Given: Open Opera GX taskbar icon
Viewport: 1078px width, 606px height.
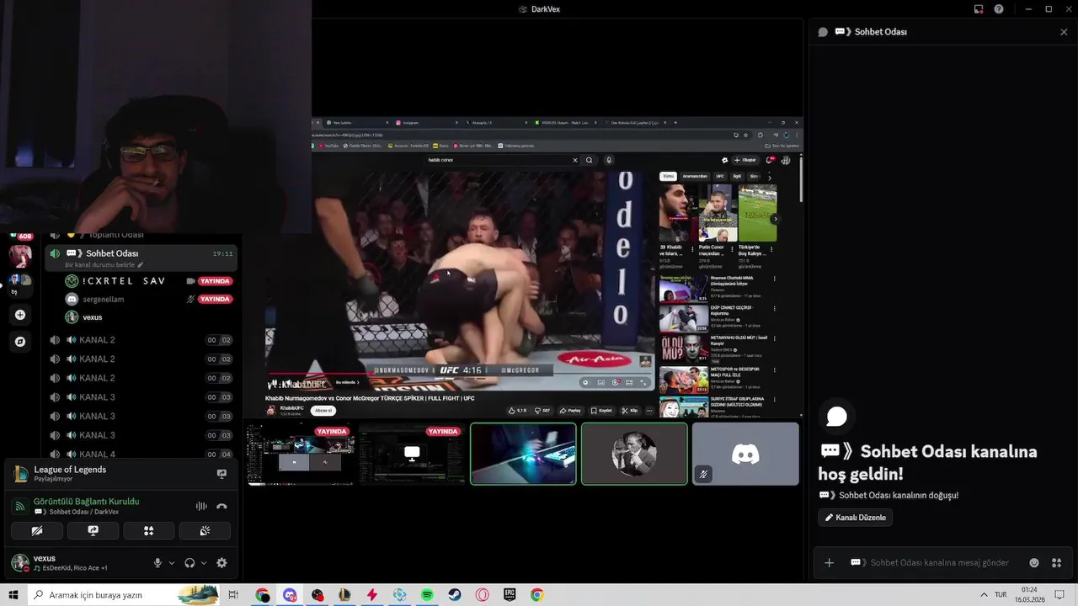Looking at the screenshot, I should [x=483, y=595].
